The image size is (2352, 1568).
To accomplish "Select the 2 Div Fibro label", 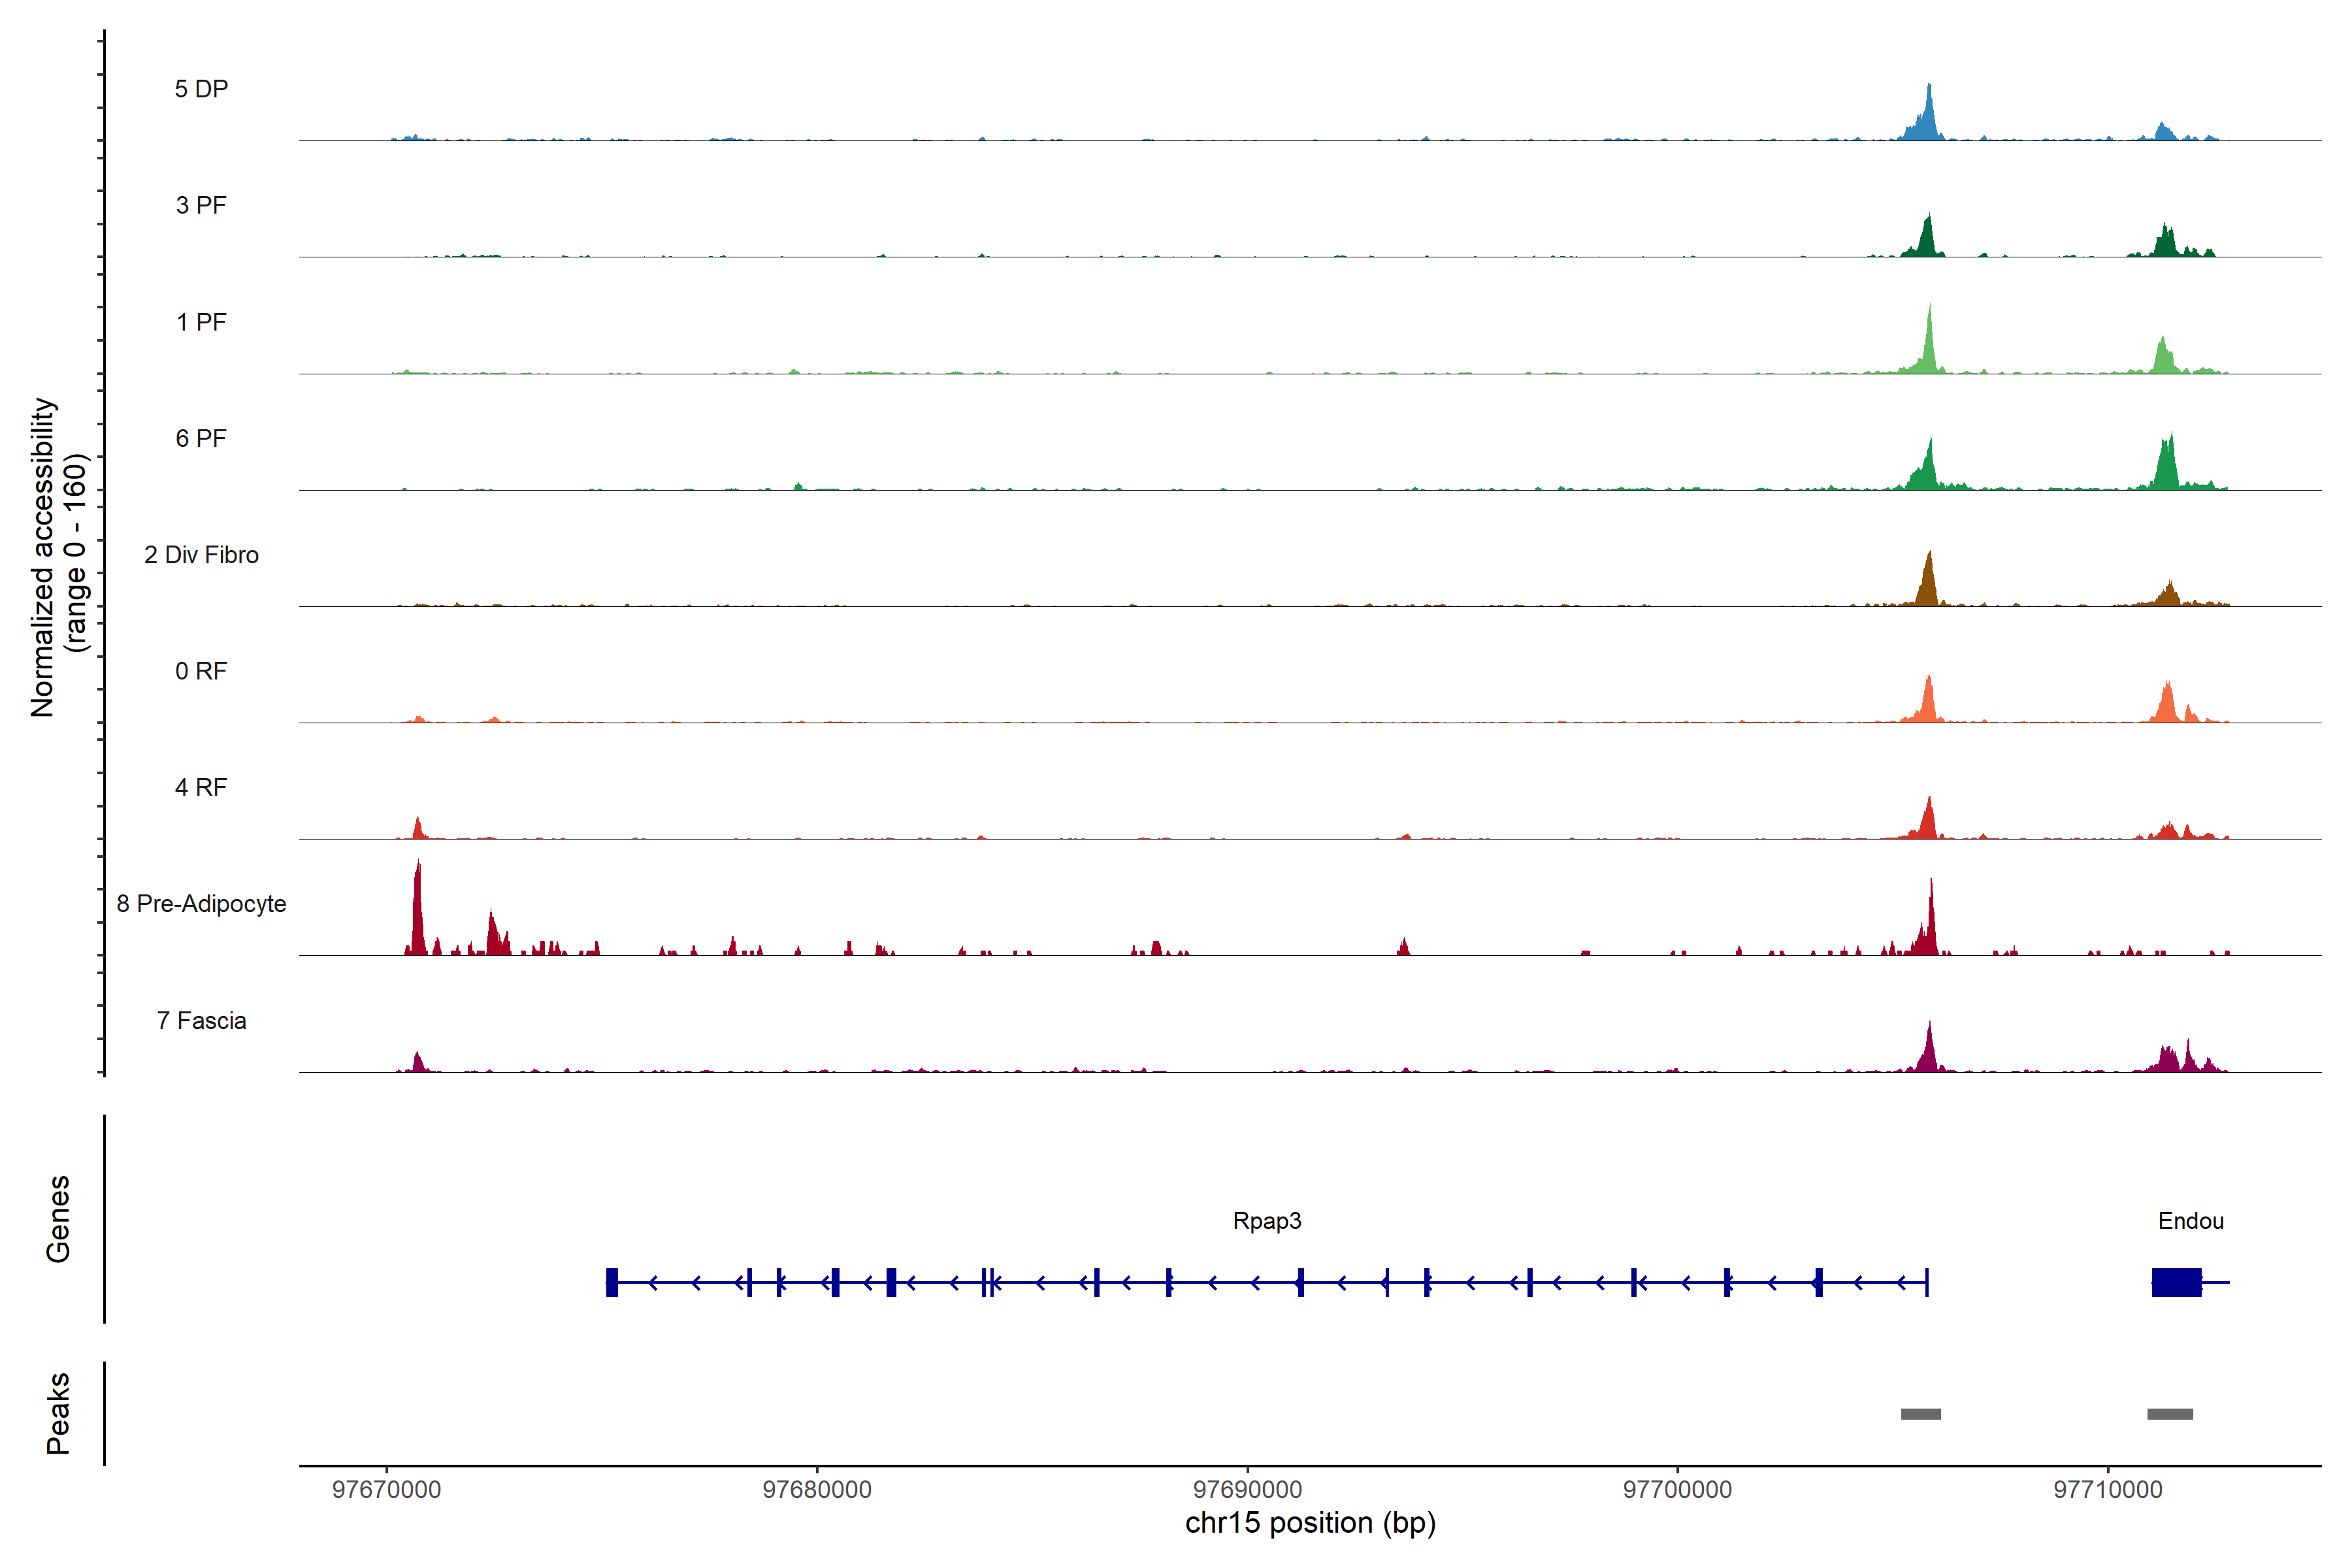I will (201, 555).
